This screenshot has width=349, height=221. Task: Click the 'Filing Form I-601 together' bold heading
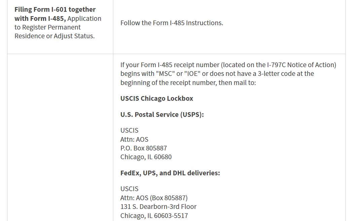(55, 9)
